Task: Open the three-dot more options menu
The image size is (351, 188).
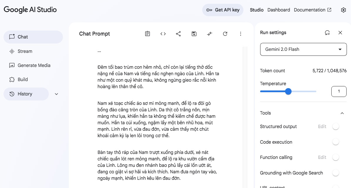Action: (240, 34)
